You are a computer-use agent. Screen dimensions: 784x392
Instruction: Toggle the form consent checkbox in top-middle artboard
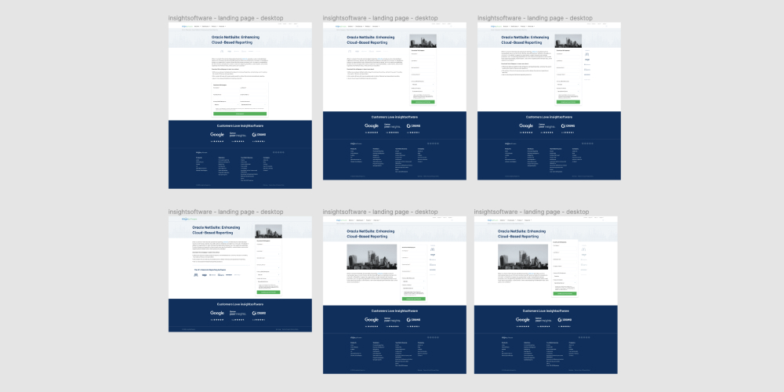(412, 94)
